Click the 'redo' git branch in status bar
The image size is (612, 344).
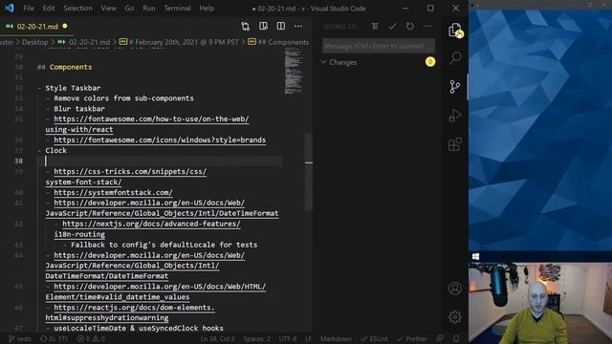[19, 339]
